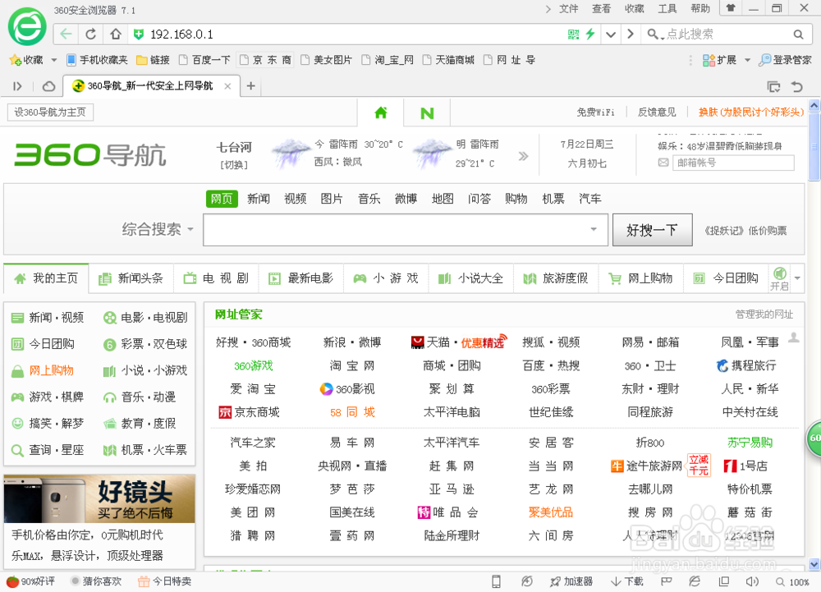Expand the 收藏 favorites dropdown arrow
This screenshot has height=592, width=821.
click(54, 60)
